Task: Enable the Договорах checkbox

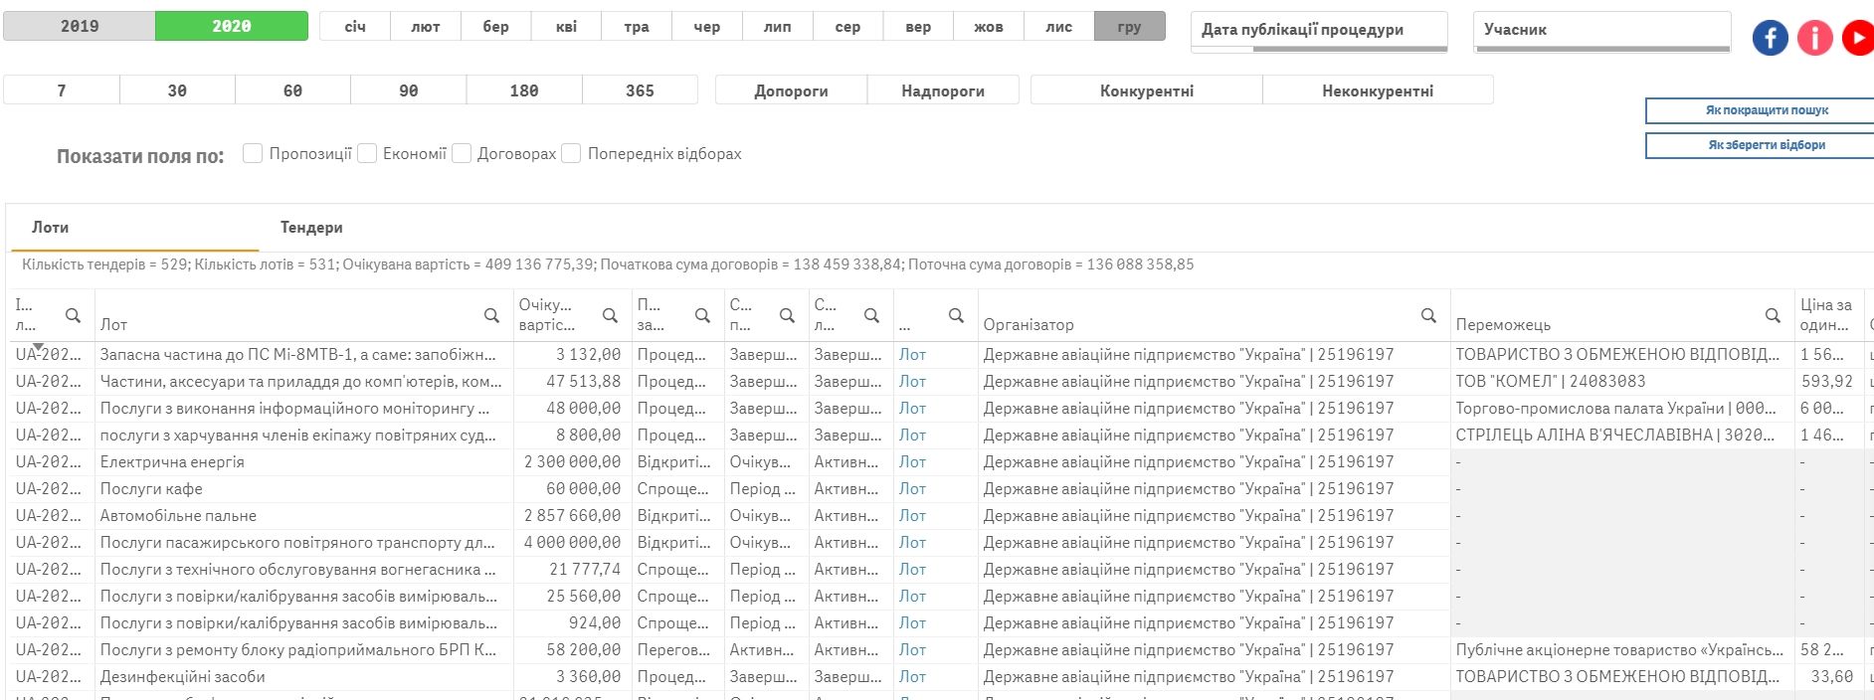Action: [x=462, y=153]
